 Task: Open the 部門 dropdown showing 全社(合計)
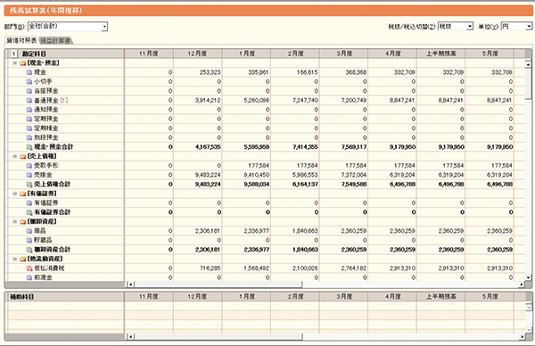tap(68, 26)
